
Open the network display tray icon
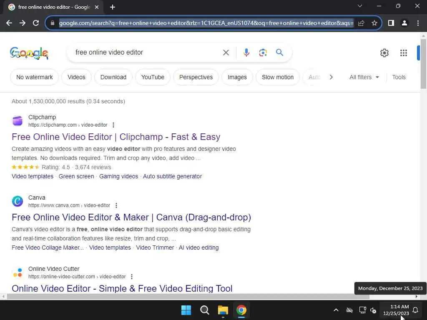point(362,310)
